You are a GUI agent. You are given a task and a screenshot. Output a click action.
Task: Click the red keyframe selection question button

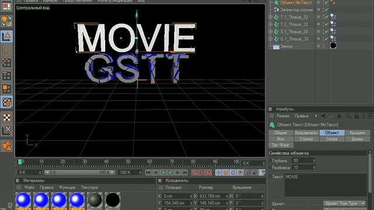[209, 173]
